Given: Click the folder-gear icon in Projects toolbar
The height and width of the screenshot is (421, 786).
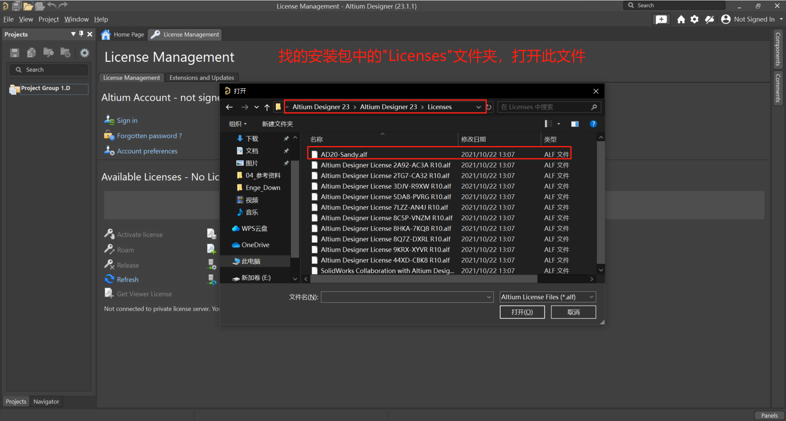Looking at the screenshot, I should click(x=66, y=52).
